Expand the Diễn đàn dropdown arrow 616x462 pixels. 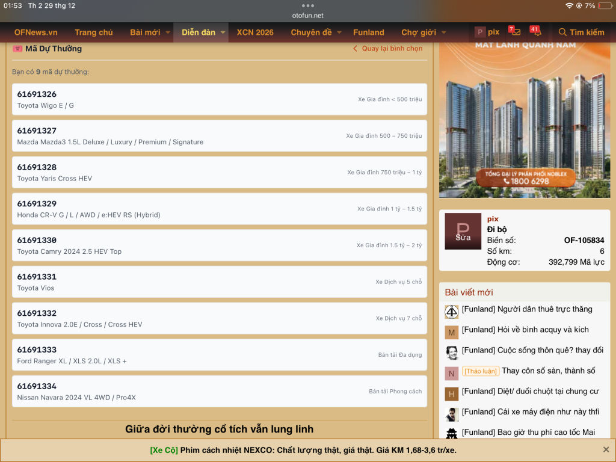coord(223,32)
